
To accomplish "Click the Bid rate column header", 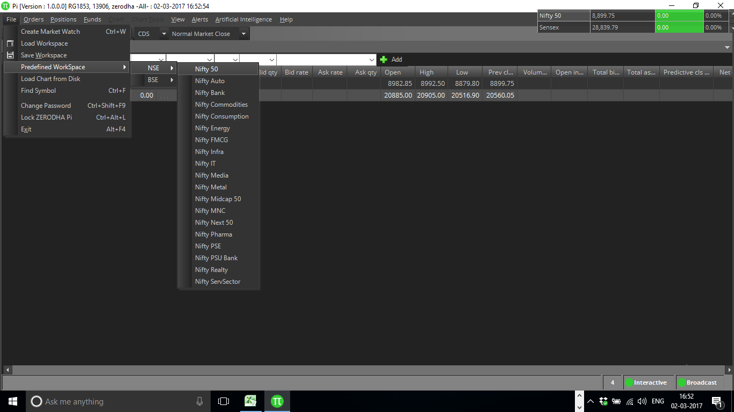I will coord(297,72).
